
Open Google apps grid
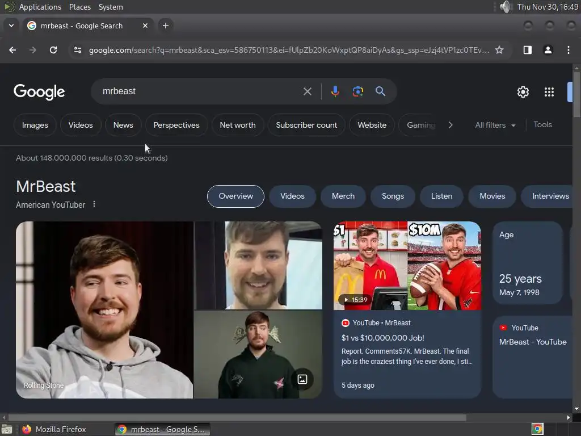point(549,92)
